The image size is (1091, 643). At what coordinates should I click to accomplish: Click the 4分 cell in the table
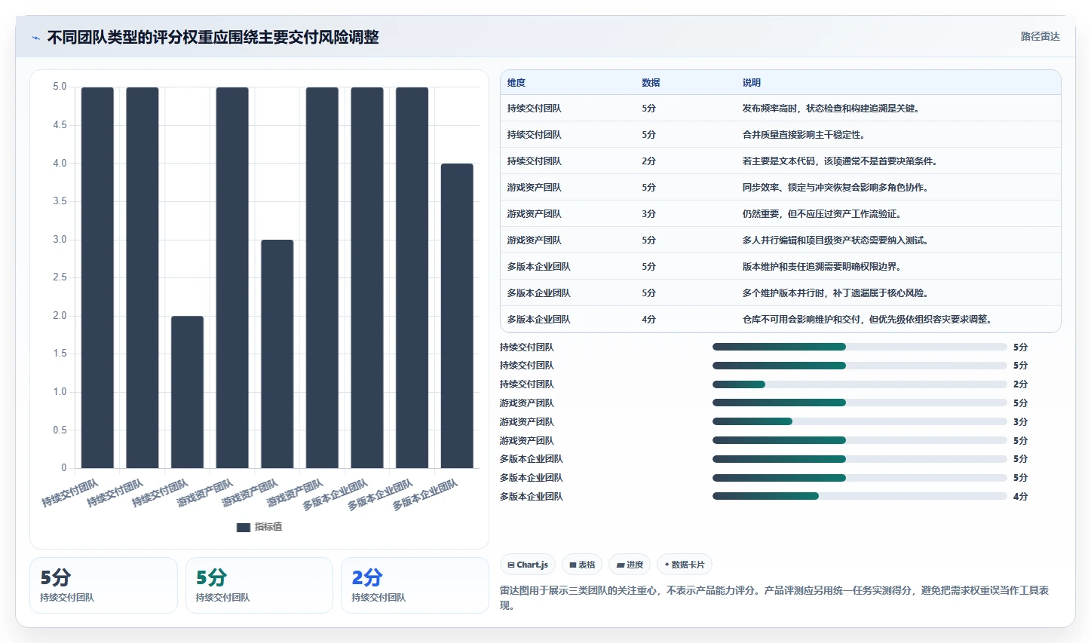pos(648,320)
